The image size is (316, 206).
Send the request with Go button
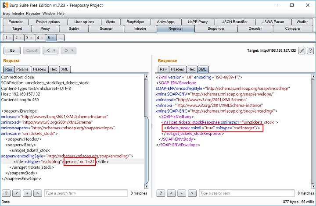(12, 50)
